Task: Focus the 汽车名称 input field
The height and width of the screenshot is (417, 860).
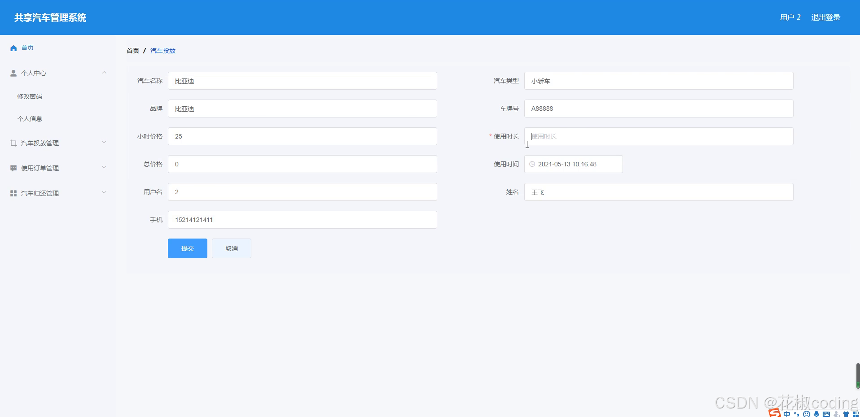Action: coord(303,81)
